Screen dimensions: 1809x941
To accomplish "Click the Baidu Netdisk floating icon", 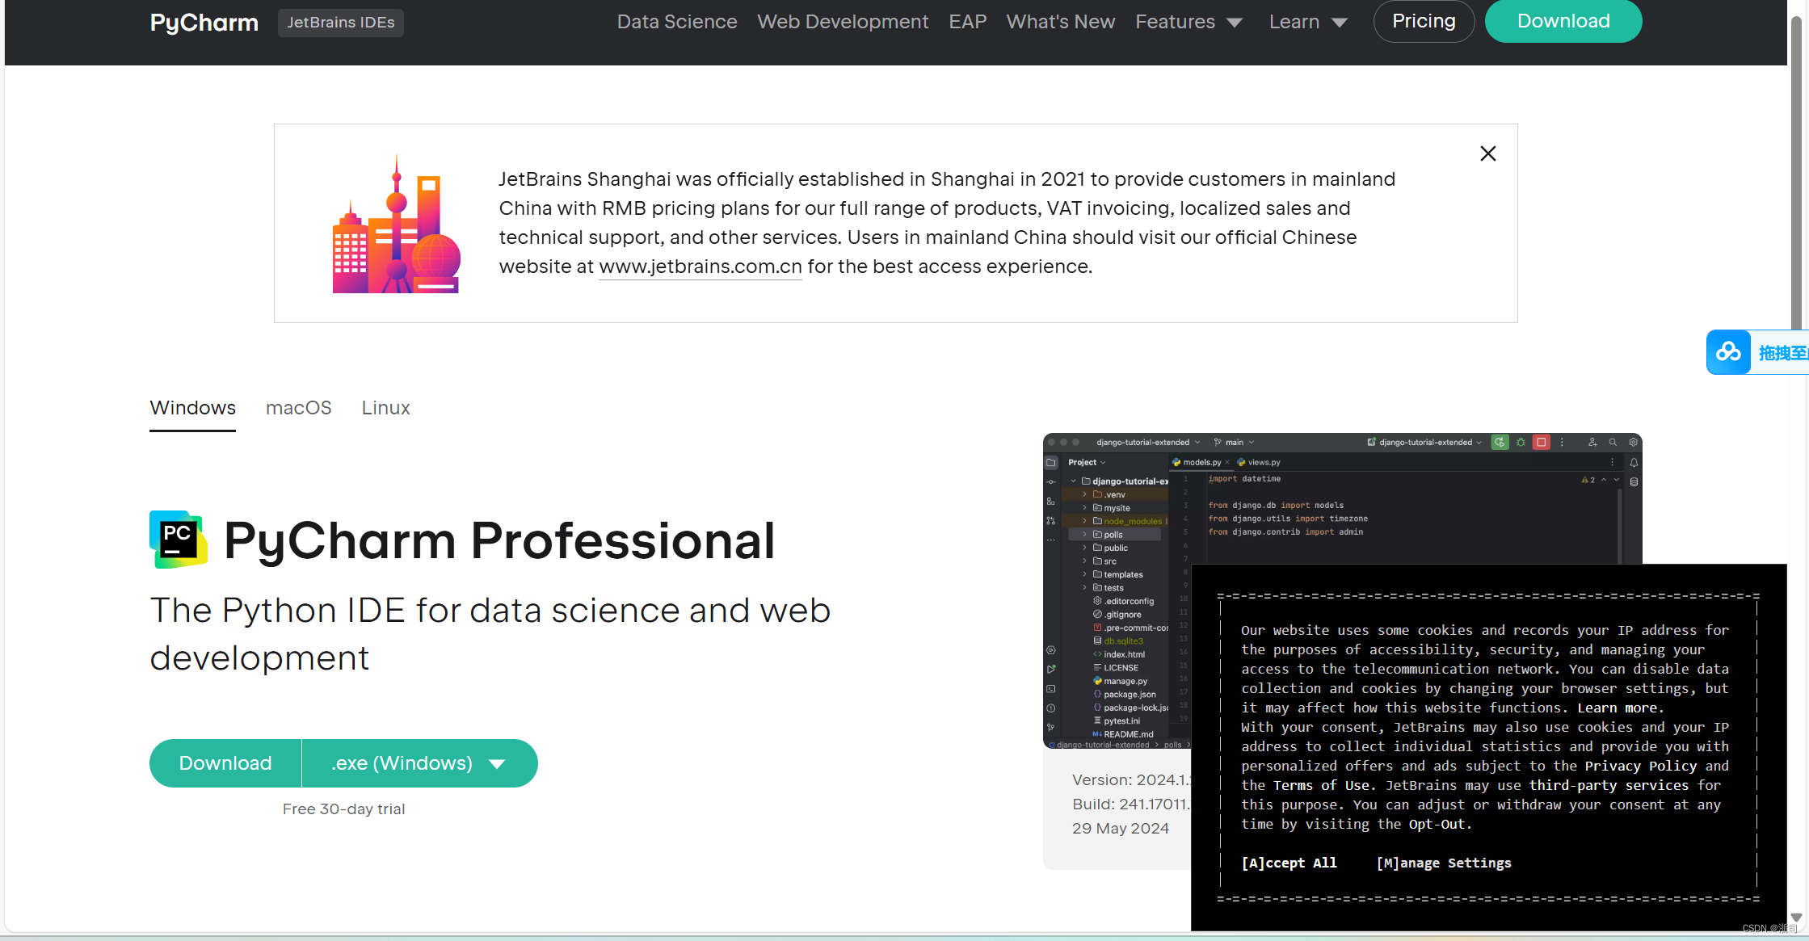I will [x=1729, y=352].
